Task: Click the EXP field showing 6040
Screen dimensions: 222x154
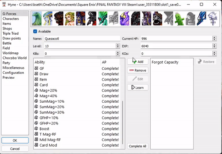Action: (x=176, y=46)
